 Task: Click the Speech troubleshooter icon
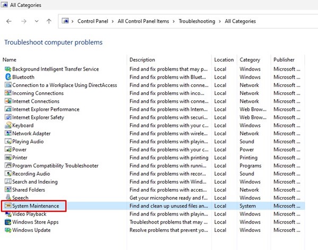(7, 198)
